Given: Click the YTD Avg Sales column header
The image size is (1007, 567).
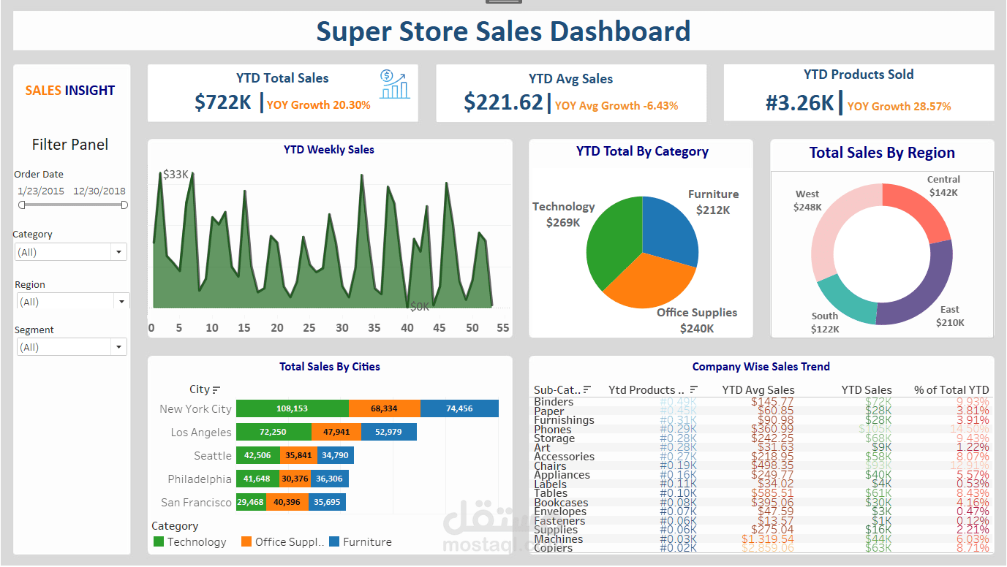Looking at the screenshot, I should [x=758, y=390].
